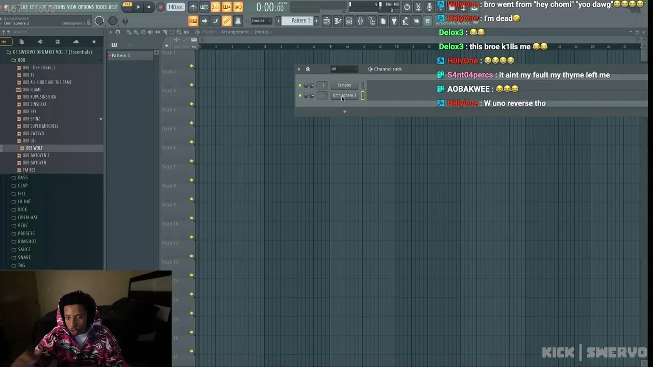Toggle typing keyboard to piano icon
Viewport: 653px width, 367px height.
point(193,21)
